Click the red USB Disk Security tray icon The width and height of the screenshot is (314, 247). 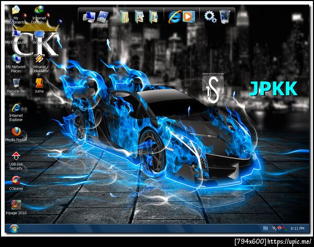(279, 228)
